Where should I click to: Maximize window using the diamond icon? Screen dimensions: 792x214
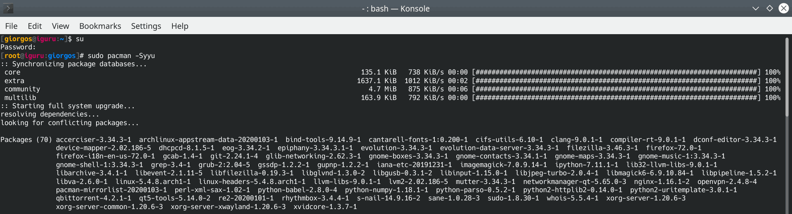tap(770, 9)
